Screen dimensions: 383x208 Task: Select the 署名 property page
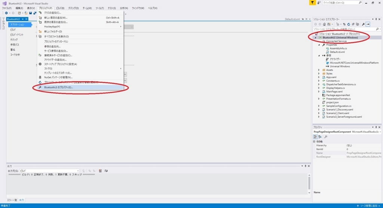click(x=13, y=50)
